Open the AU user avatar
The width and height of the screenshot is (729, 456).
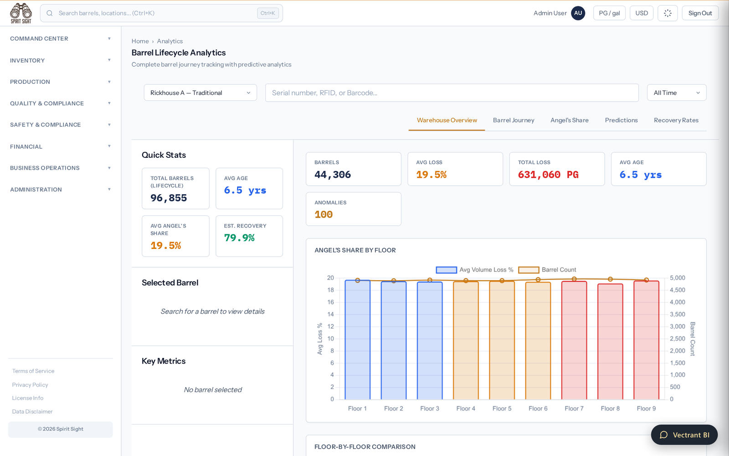578,13
